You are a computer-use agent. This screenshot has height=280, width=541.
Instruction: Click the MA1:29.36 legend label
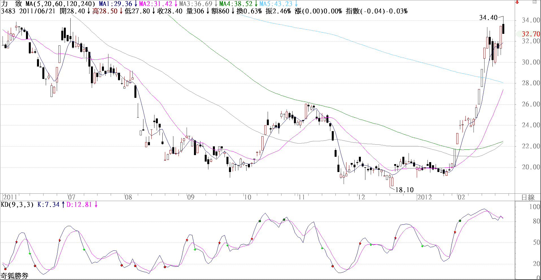(x=115, y=4)
